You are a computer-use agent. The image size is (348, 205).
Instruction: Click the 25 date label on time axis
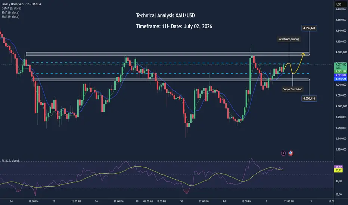(54, 201)
